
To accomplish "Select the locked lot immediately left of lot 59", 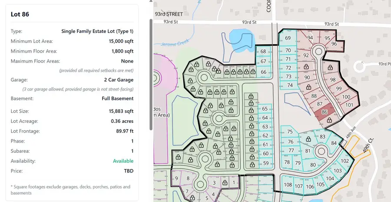I will (x=252, y=164).
